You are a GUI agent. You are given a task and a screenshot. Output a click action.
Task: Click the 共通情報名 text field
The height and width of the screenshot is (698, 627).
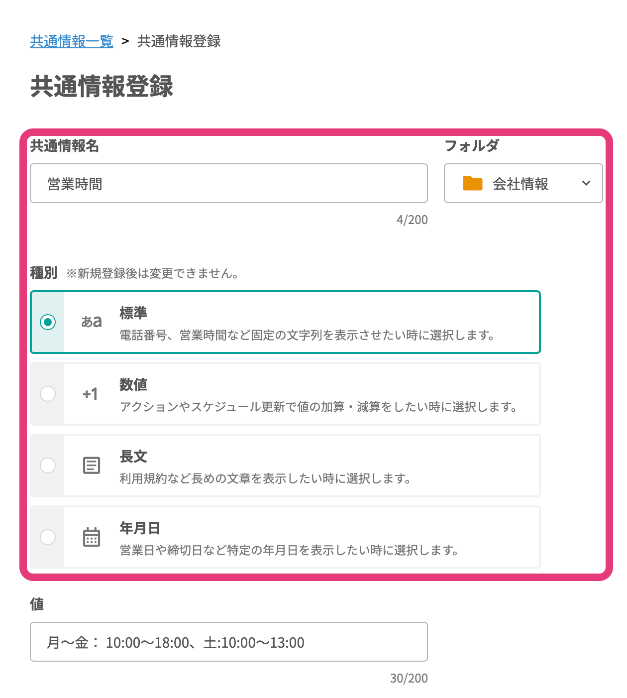(x=229, y=183)
